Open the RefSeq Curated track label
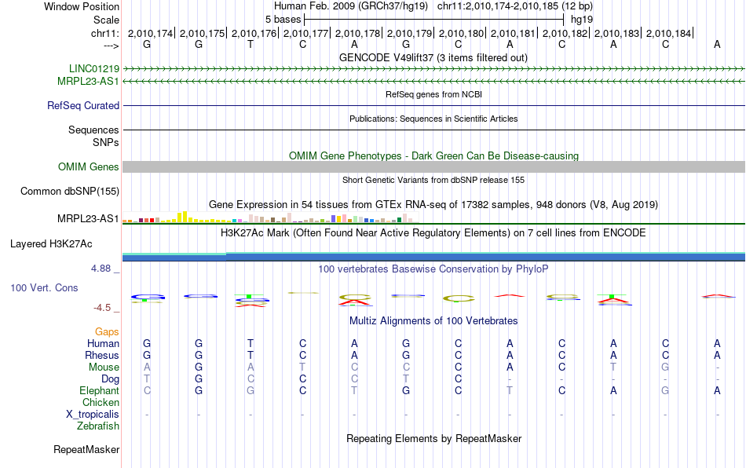 pos(83,105)
